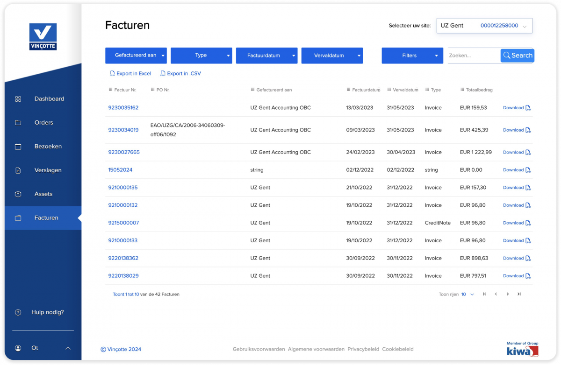Click the user account icon next to Ot
Screen dimensions: 561x365
[x=18, y=348]
